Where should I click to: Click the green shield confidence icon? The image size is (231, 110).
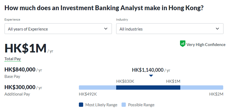click(183, 44)
